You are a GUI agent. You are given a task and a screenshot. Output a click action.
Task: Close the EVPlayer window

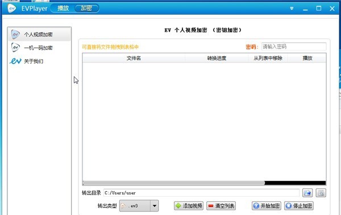click(x=332, y=9)
